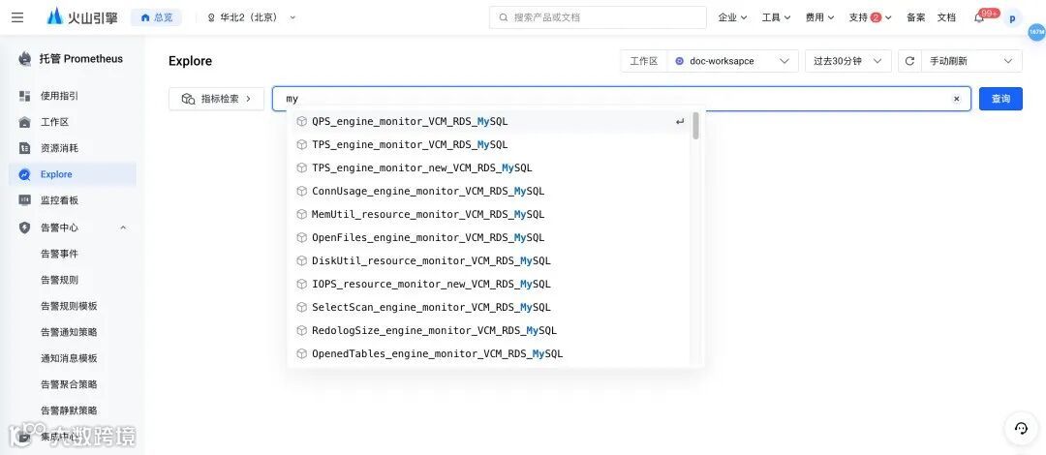Open the 支持 menu
The image size is (1046, 455).
[x=870, y=17]
